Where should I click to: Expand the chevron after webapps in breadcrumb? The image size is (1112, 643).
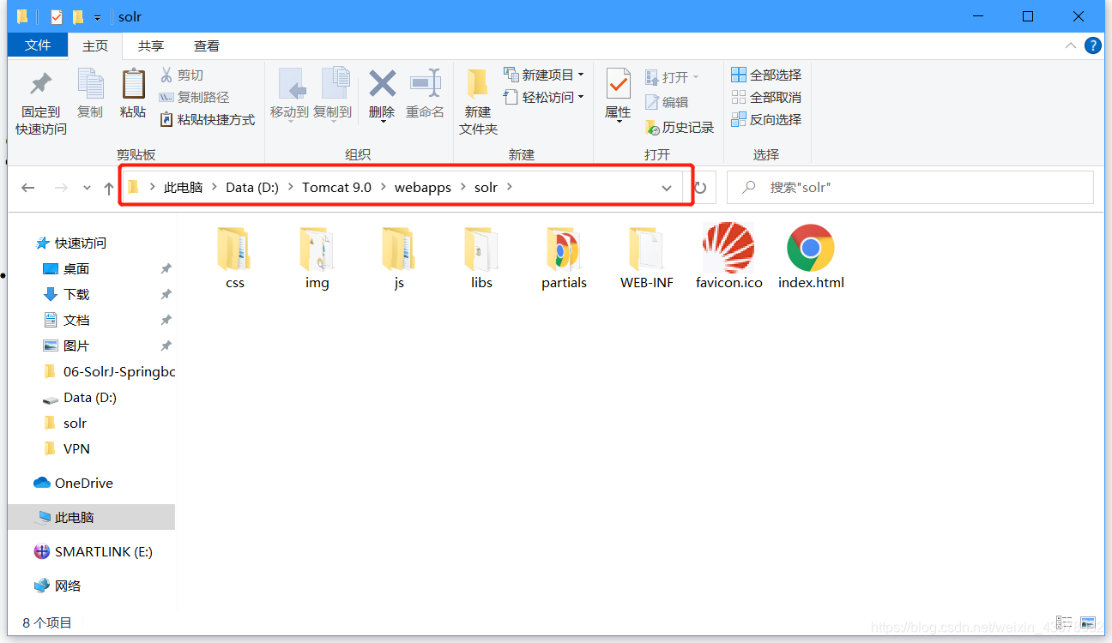[x=463, y=187]
